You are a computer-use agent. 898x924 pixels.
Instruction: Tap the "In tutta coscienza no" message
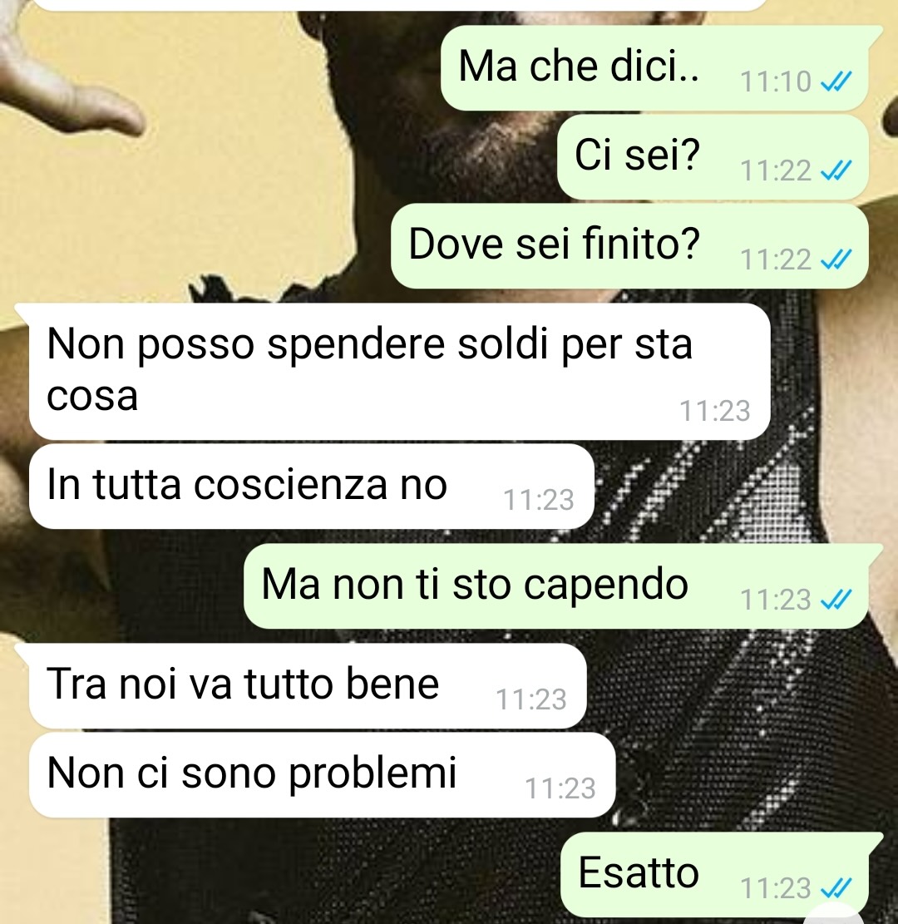coord(312,487)
